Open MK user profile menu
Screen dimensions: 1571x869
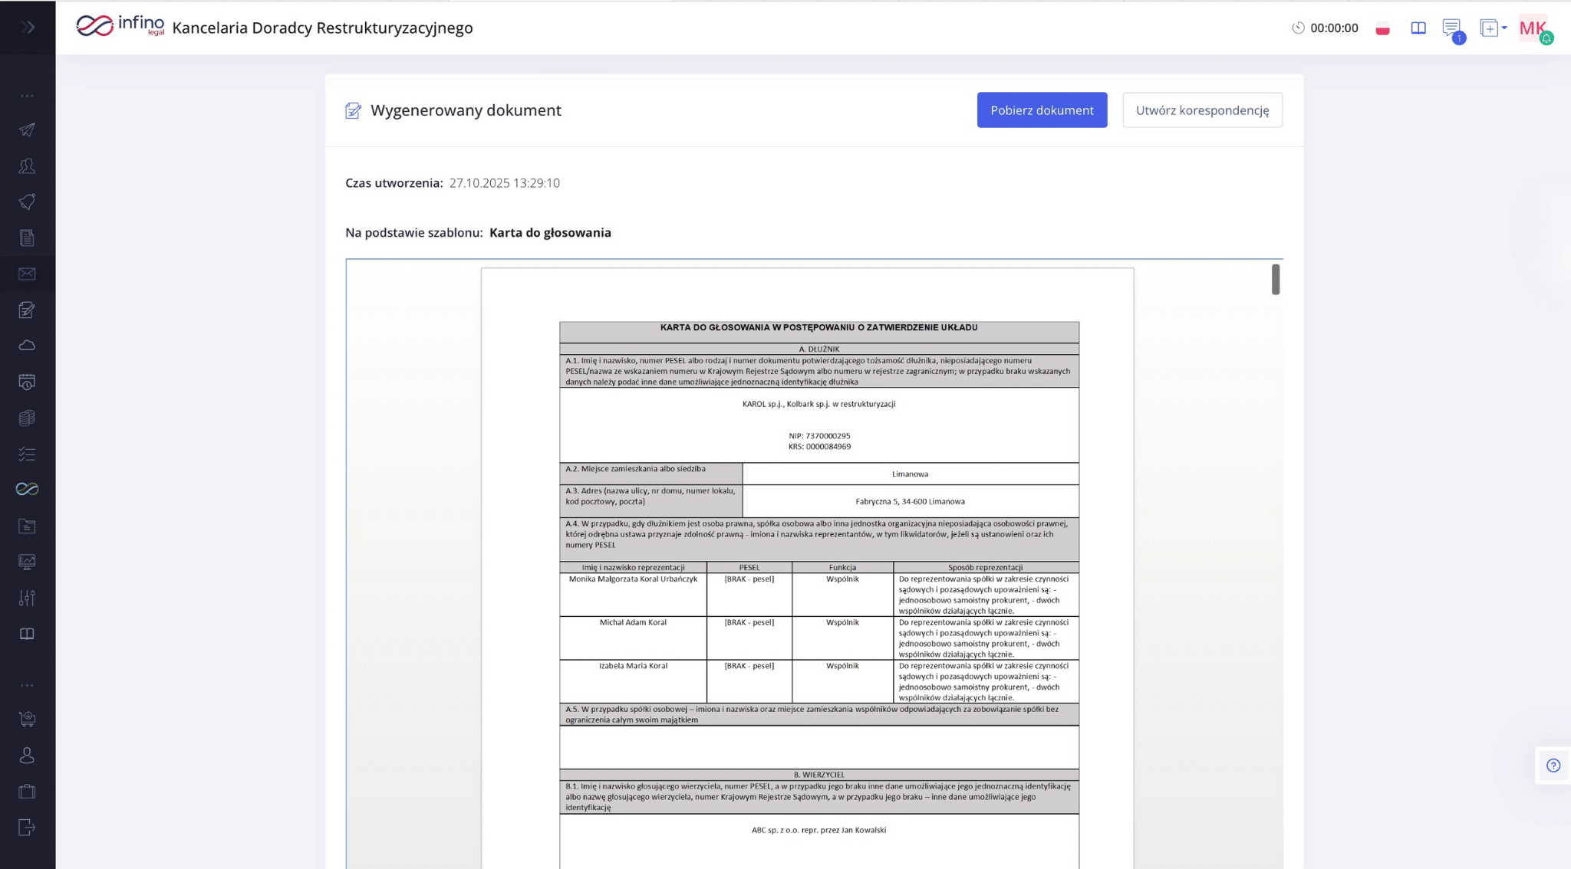pyautogui.click(x=1533, y=28)
